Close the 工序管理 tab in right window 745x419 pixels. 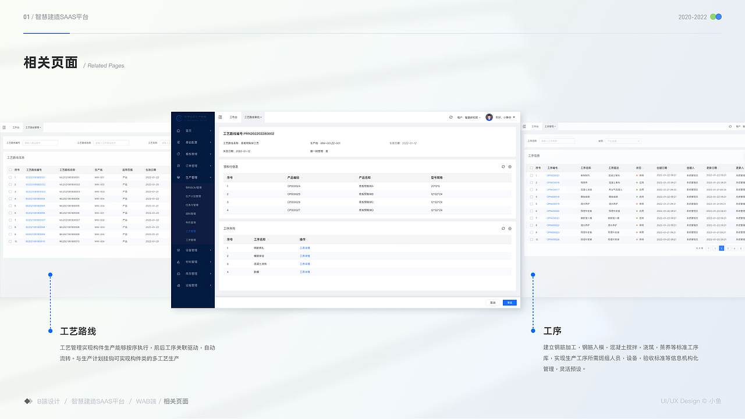click(x=555, y=126)
